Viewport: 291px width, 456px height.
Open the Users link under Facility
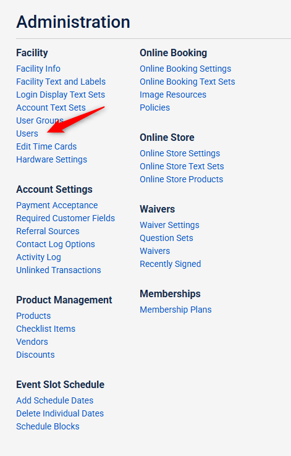27,133
